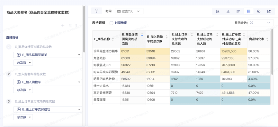The width and height of the screenshot is (278, 127).
Task: Open the E_线上订单支付成功 event dropdown
Action: tap(48, 109)
